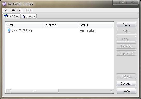Open the Help menu
The height and width of the screenshot is (99, 141).
point(29,10)
